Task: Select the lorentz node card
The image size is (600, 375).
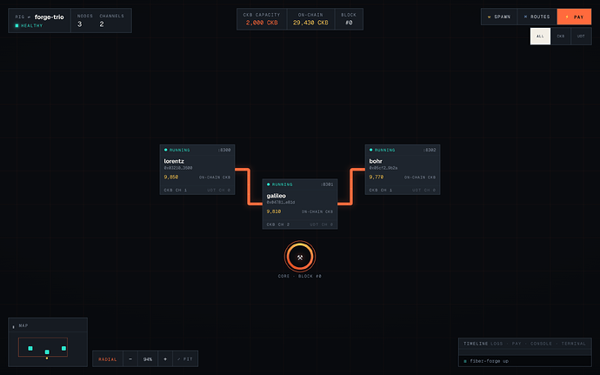Action: pos(197,170)
